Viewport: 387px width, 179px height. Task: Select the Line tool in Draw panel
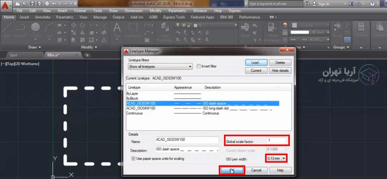tap(7, 28)
